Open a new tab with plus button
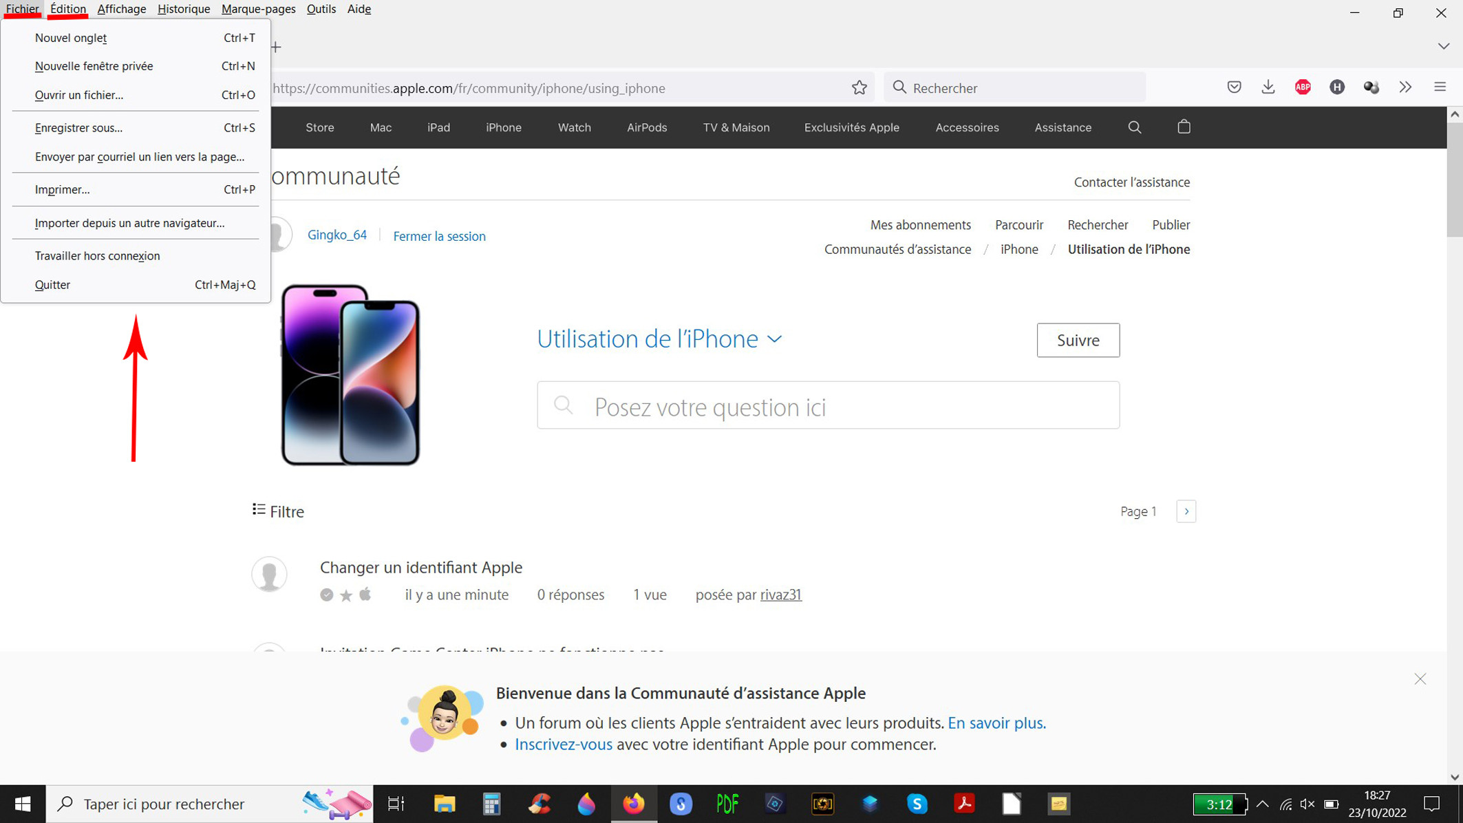This screenshot has width=1463, height=823. coord(276,47)
